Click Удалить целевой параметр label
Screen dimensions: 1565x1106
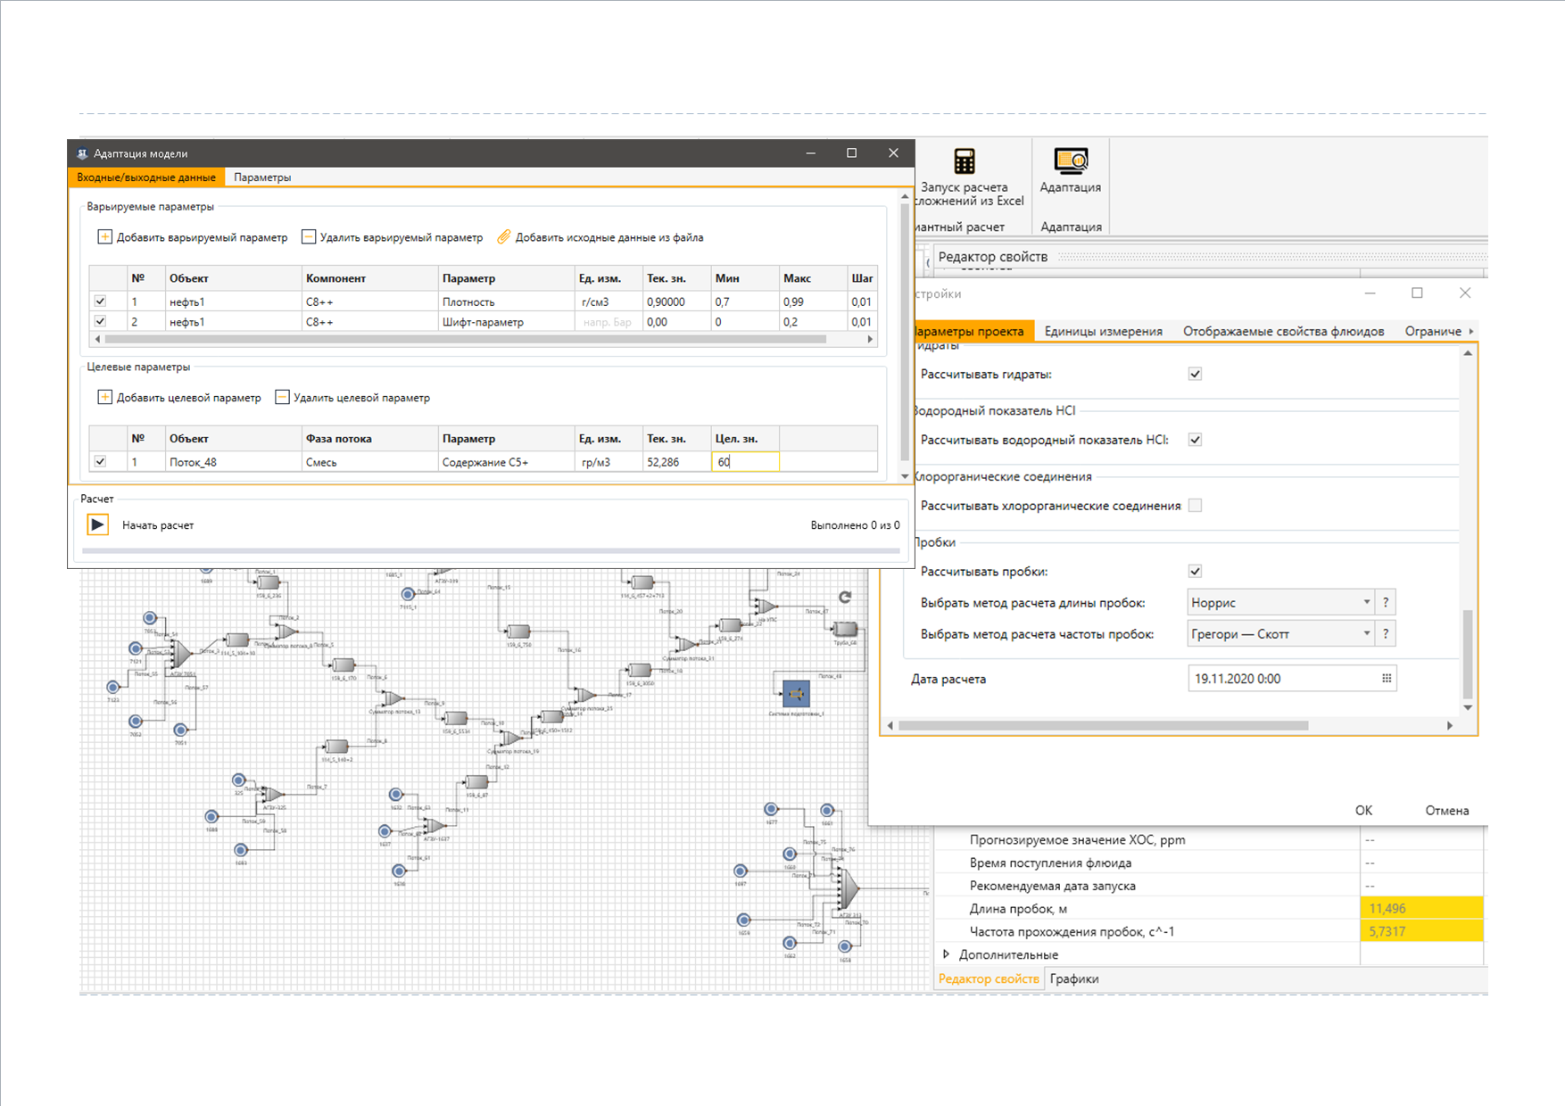click(x=361, y=398)
